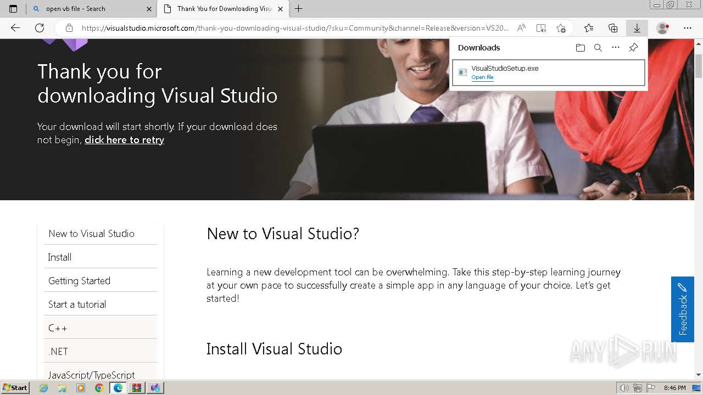Screen dimensions: 703x395
Task: Click 'New to Visual Studio?' heading
Action: coord(283,234)
